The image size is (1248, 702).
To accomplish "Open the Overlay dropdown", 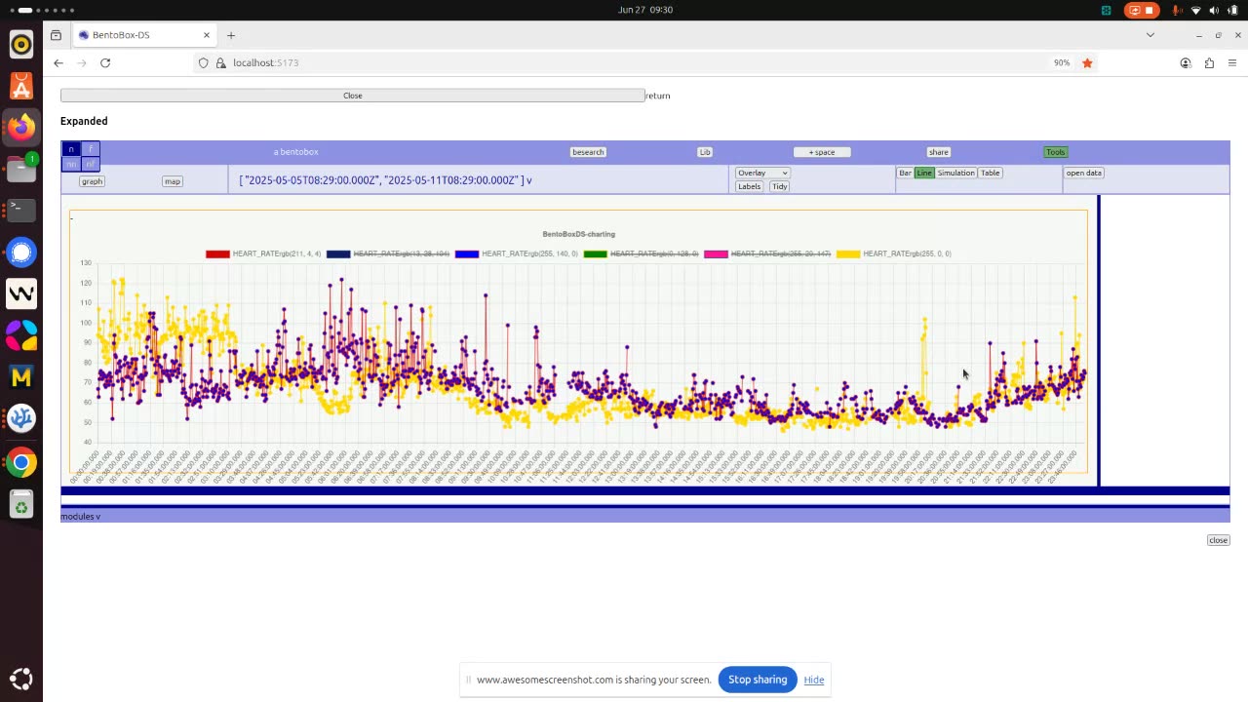I will coord(762,173).
